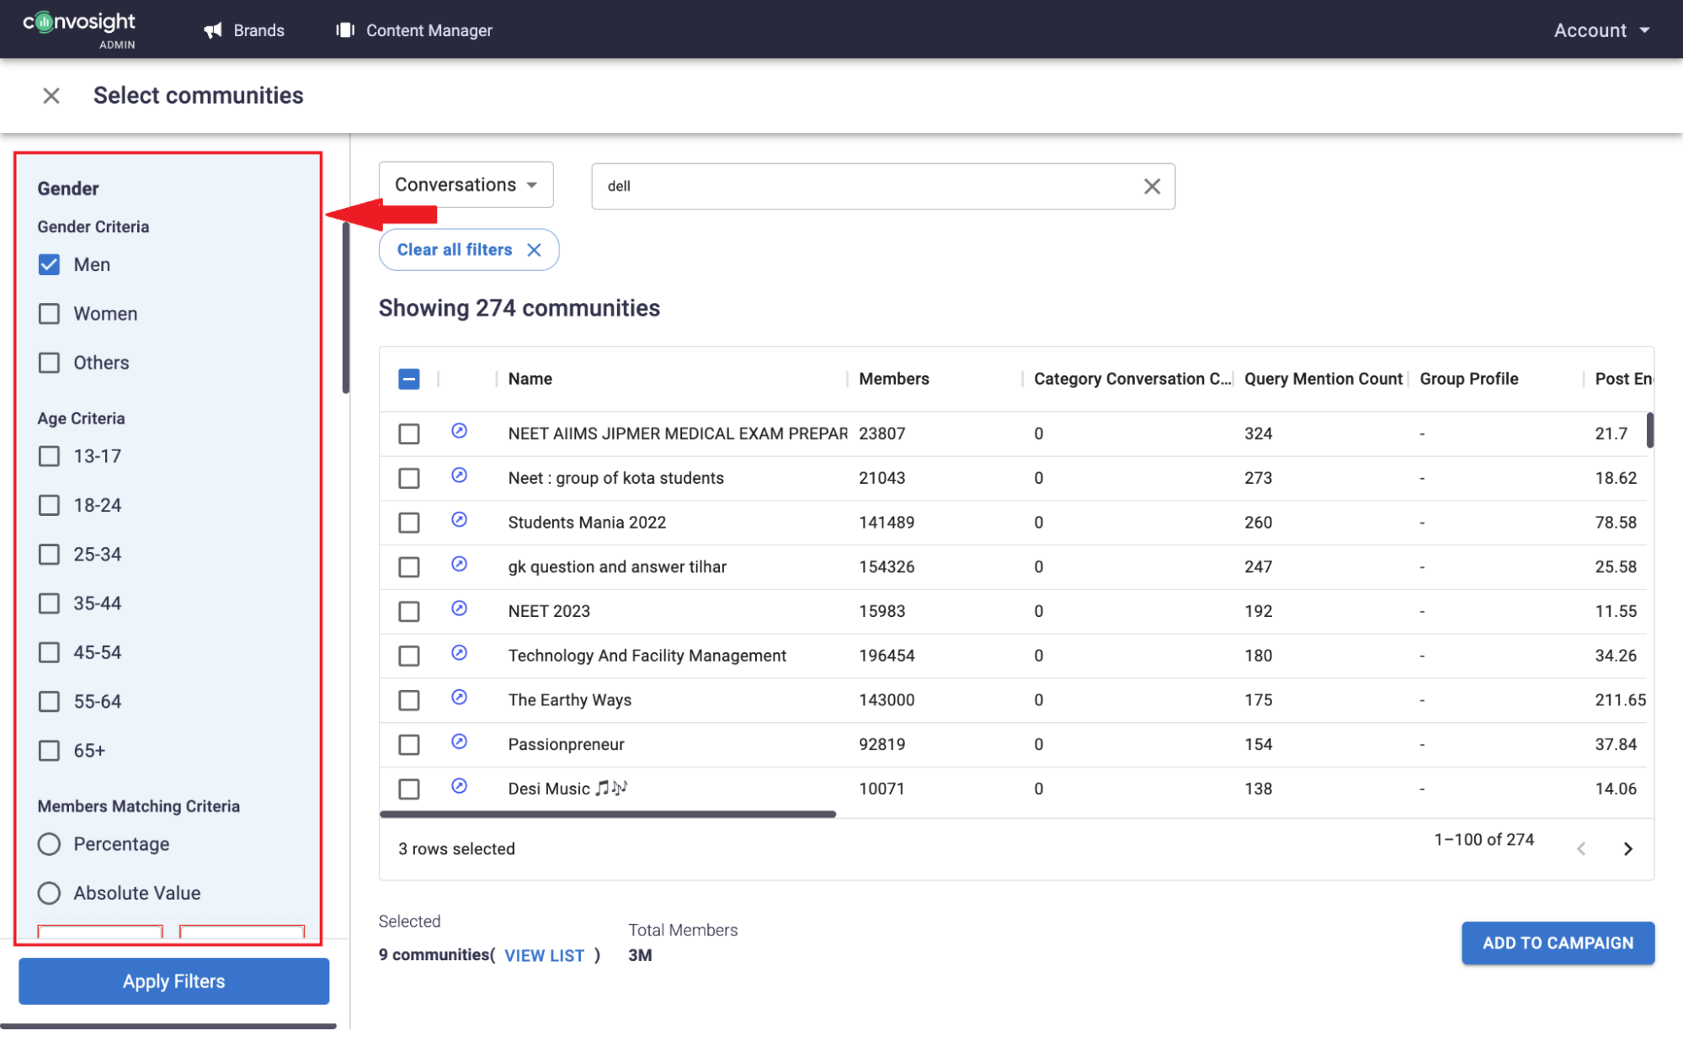
Task: Click the Content Manager icon
Action: [x=344, y=30]
